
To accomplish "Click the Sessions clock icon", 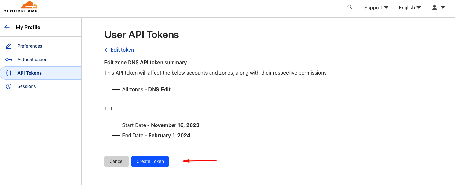I will [9, 86].
